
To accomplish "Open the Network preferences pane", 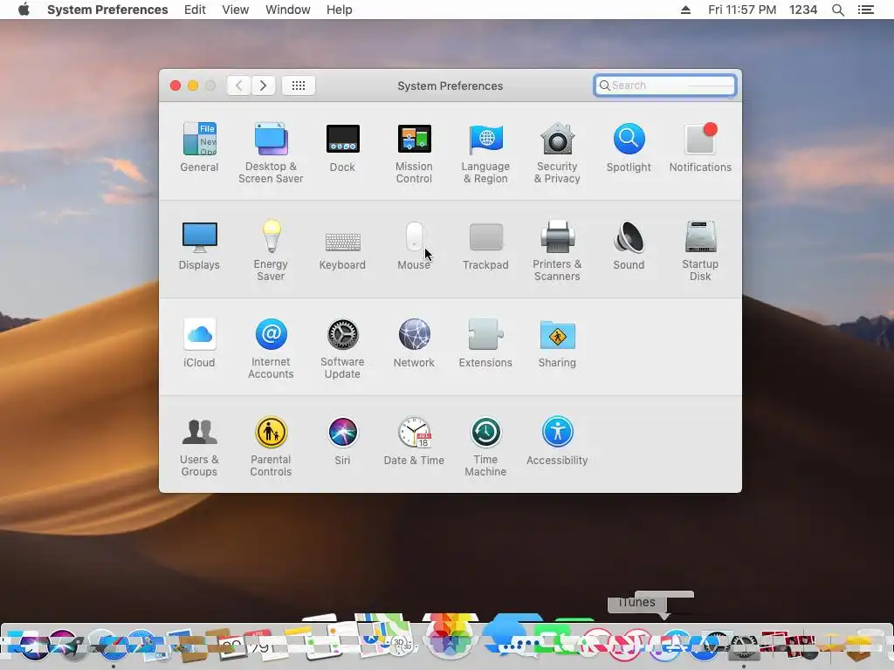I will click(414, 343).
